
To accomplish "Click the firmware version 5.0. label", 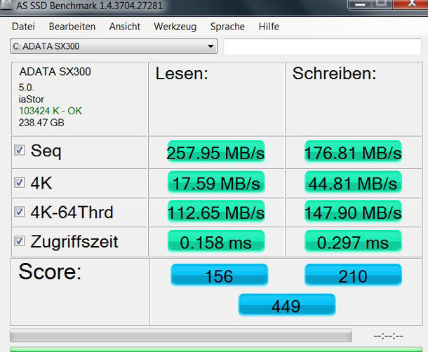I will pyautogui.click(x=26, y=88).
